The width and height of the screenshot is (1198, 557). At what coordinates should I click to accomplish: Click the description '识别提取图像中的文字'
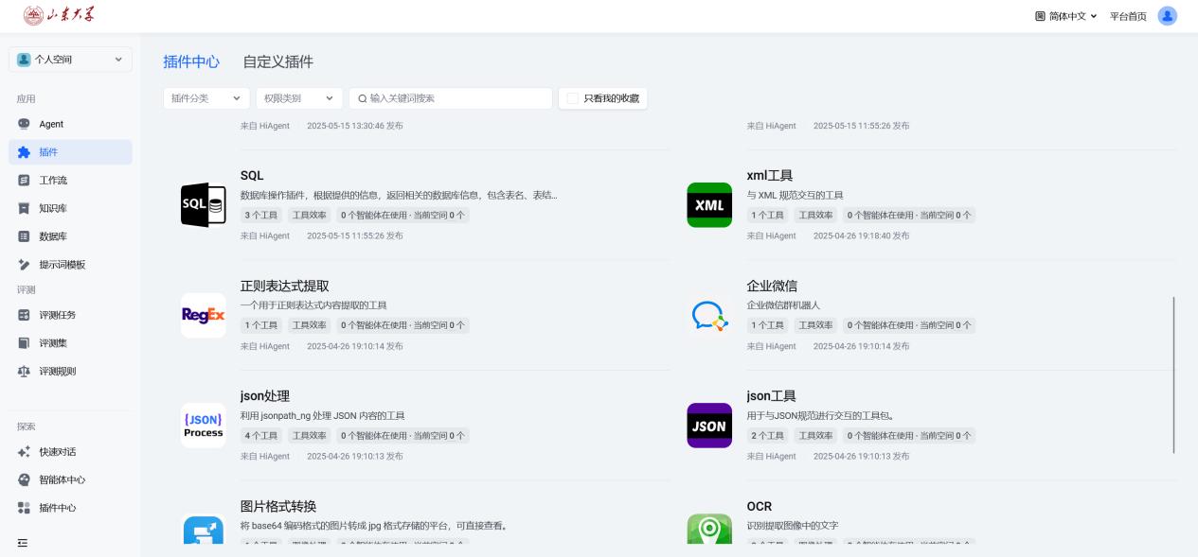coord(792,526)
